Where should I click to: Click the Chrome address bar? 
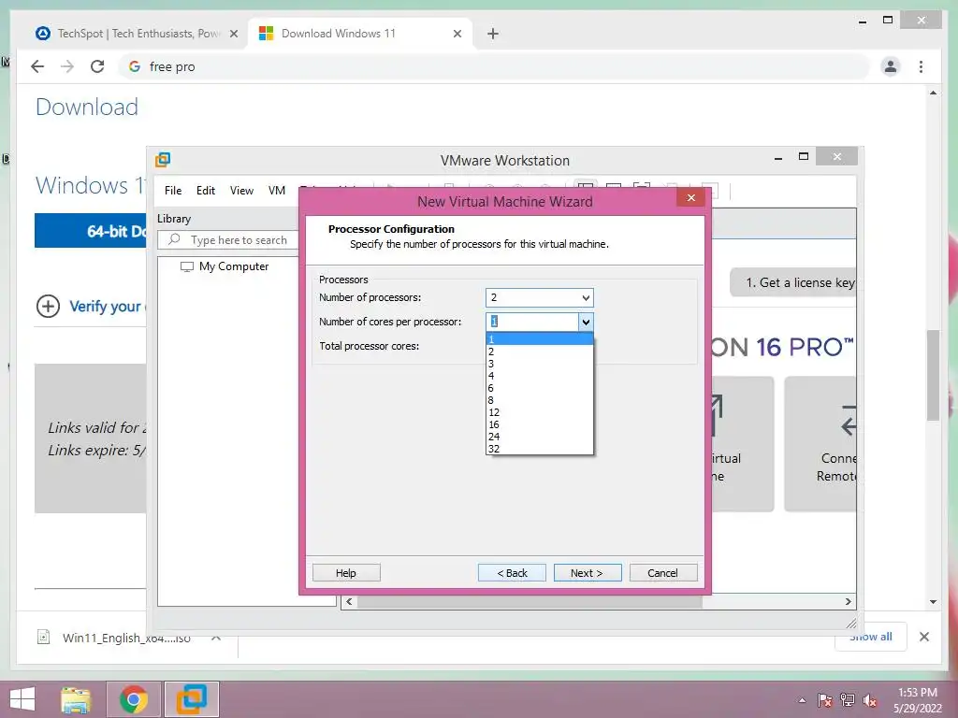495,66
